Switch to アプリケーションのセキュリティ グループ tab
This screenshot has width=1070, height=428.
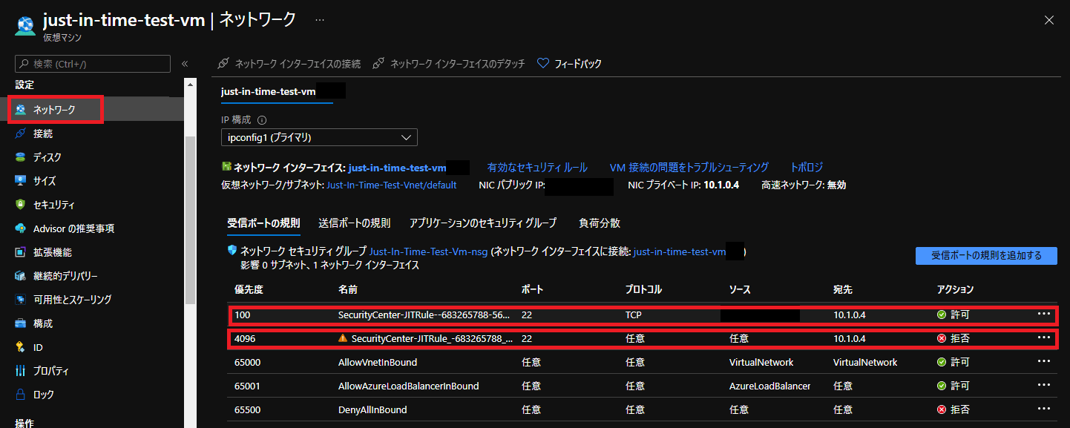(483, 223)
